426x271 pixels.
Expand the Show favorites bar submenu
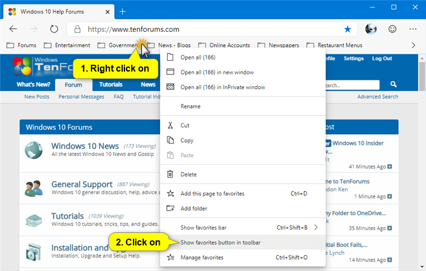point(243,227)
